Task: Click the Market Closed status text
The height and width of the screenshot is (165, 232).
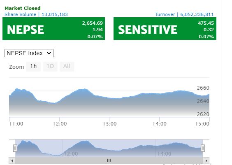Action: tap(23, 8)
